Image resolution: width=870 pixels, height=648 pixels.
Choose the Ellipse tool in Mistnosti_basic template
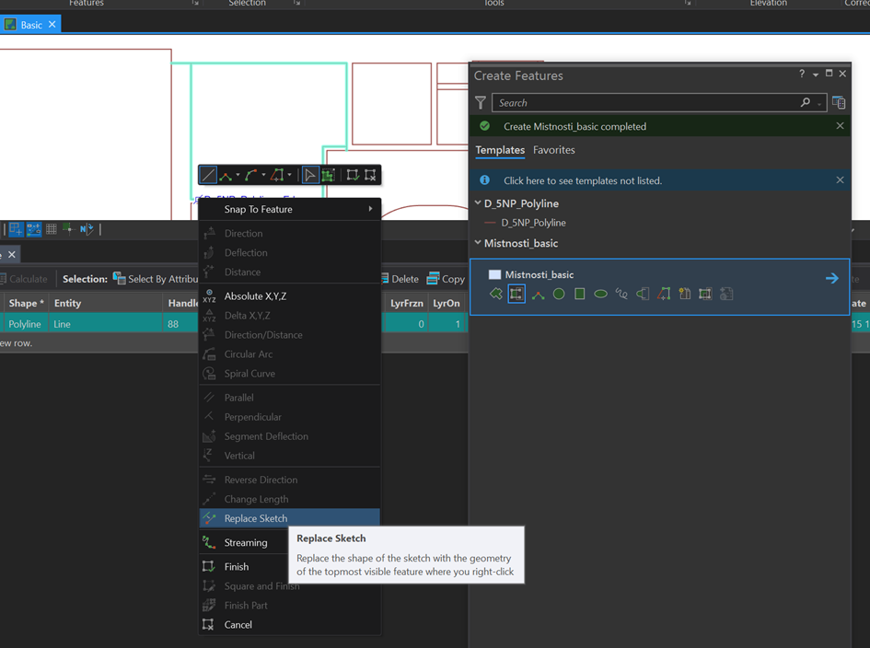601,294
